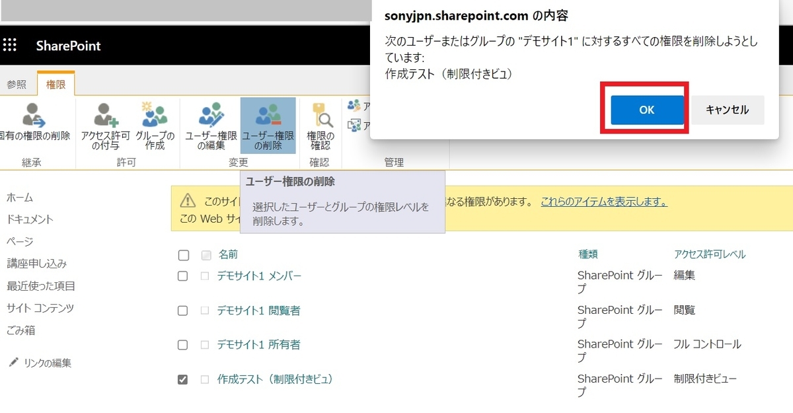Open the デモサイト1 所有者 group link
Viewport: 793px width, 413px height.
258,344
